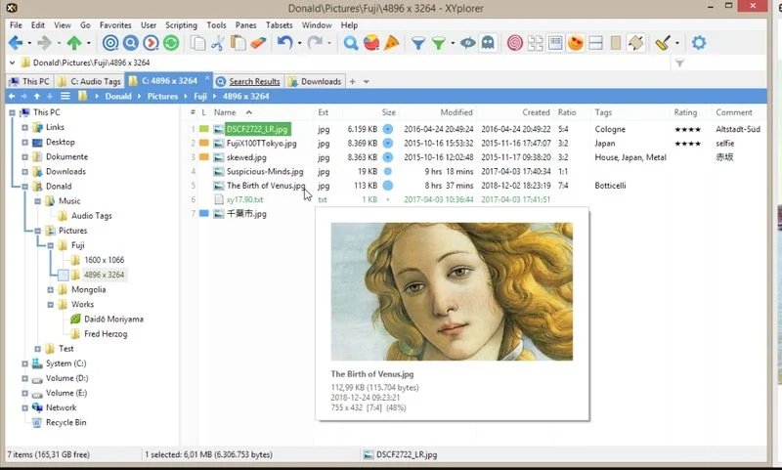Expand the Mongolia folder node

[51, 289]
